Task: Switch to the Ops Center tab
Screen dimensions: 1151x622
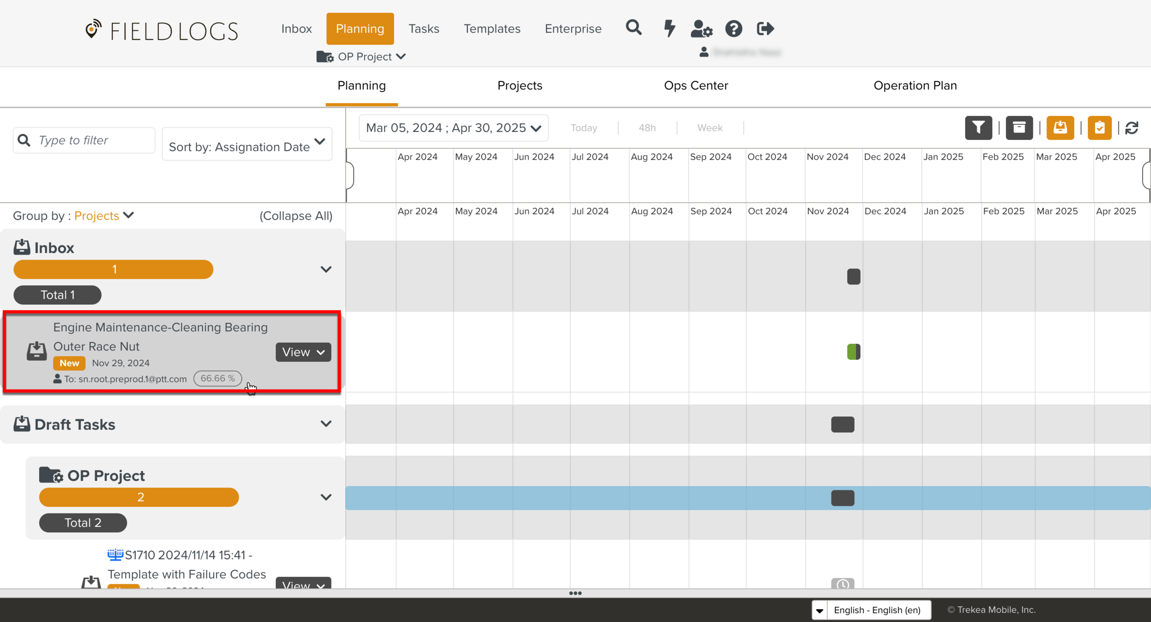Action: point(696,86)
